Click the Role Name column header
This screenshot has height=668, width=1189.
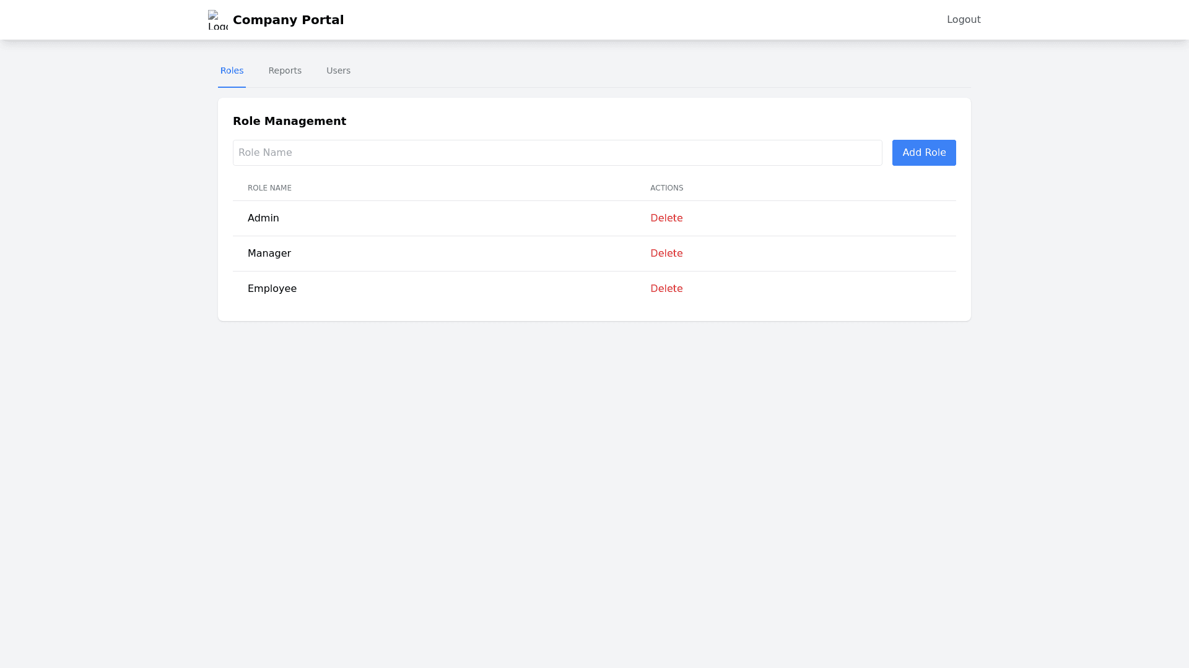point(269,188)
